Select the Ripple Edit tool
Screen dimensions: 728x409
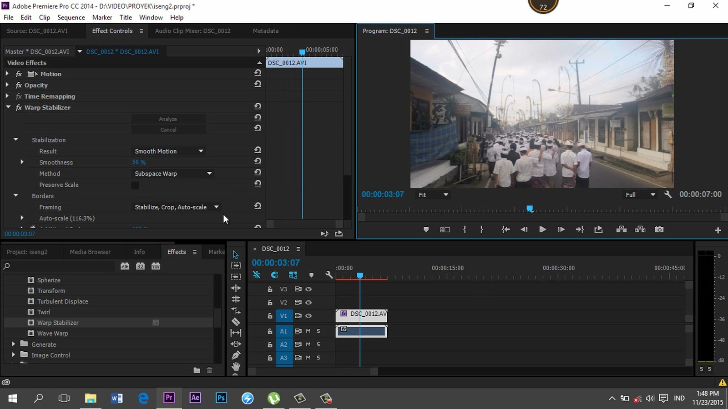coord(236,288)
